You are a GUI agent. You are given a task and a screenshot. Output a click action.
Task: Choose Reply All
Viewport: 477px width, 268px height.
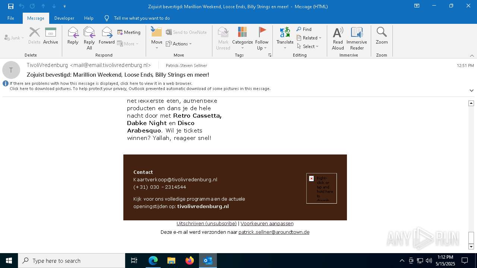[89, 38]
